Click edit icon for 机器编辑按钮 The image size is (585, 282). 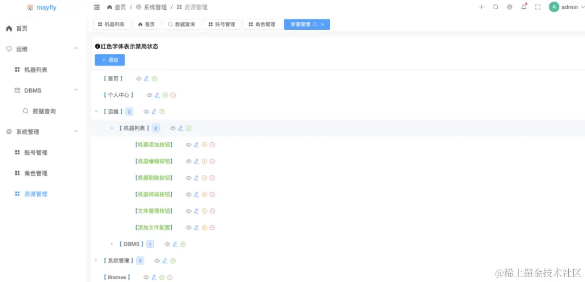(197, 161)
